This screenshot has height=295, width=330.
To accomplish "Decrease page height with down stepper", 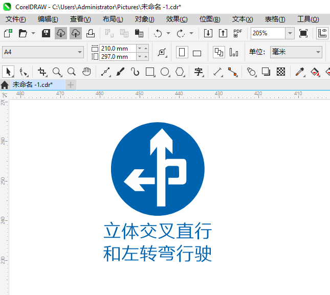I will click(140, 57).
